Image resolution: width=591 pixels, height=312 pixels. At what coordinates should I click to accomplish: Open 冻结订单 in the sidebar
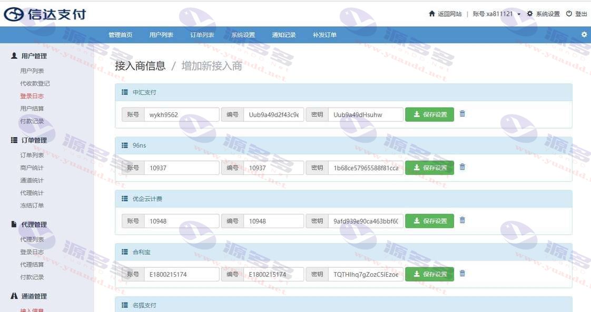click(x=32, y=205)
